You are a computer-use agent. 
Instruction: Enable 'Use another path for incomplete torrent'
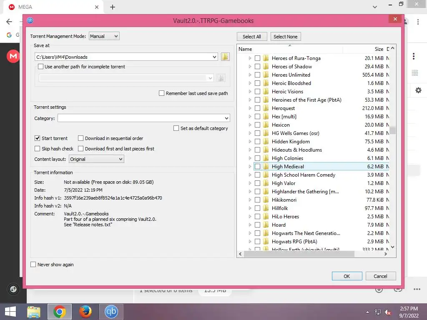click(x=40, y=67)
